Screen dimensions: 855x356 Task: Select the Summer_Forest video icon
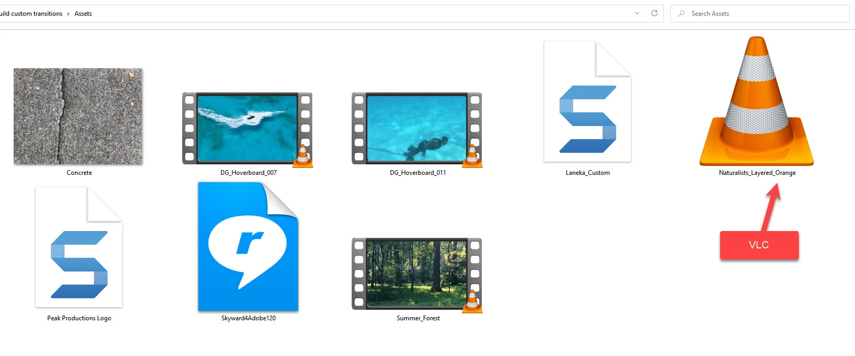click(x=417, y=275)
